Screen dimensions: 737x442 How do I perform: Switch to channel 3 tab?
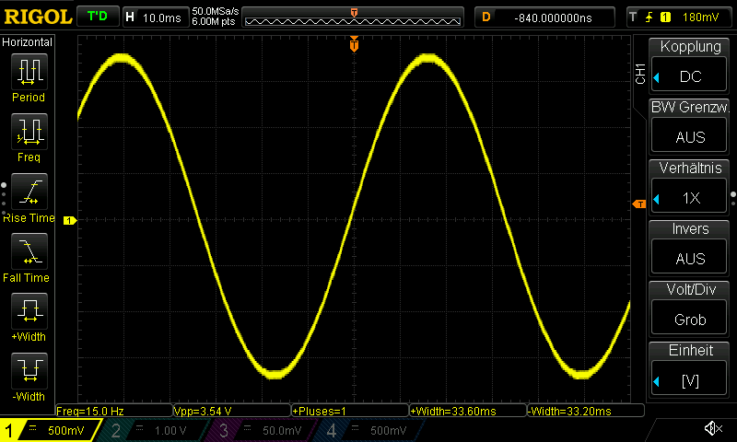point(263,430)
